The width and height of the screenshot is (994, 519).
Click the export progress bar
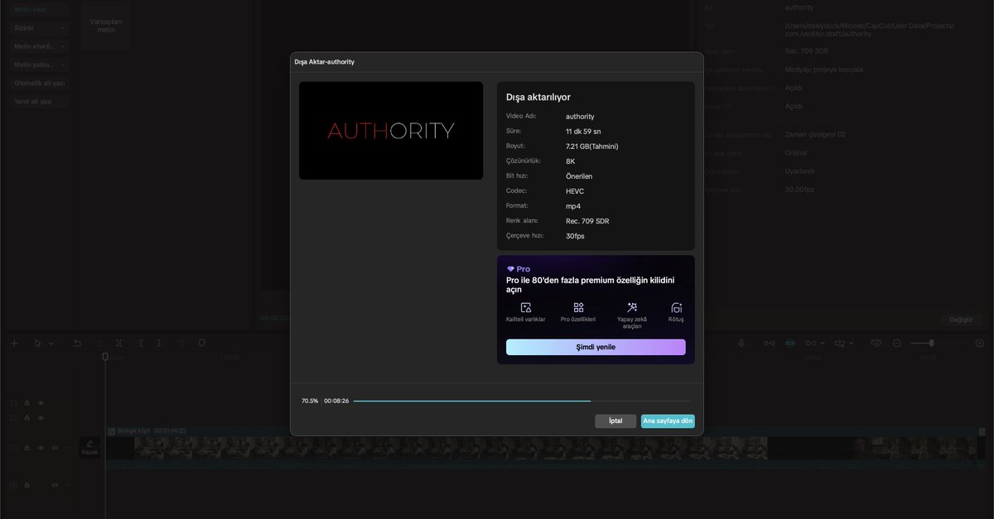tap(521, 401)
